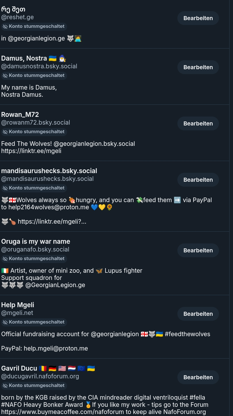Click the muted-eye icon under oruganafo.bsky.social

[x=5, y=259]
